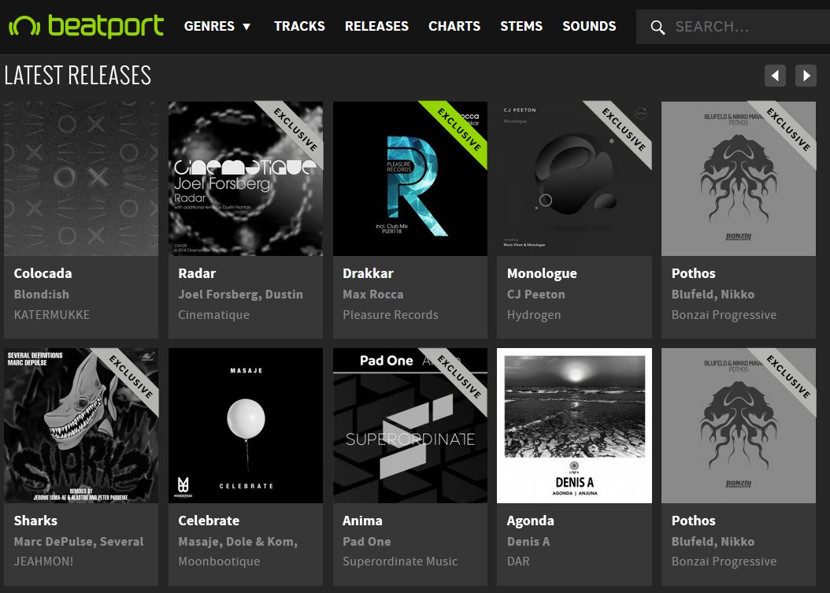Open the Pothos title next to Monologue
The image size is (830, 593).
(x=694, y=273)
